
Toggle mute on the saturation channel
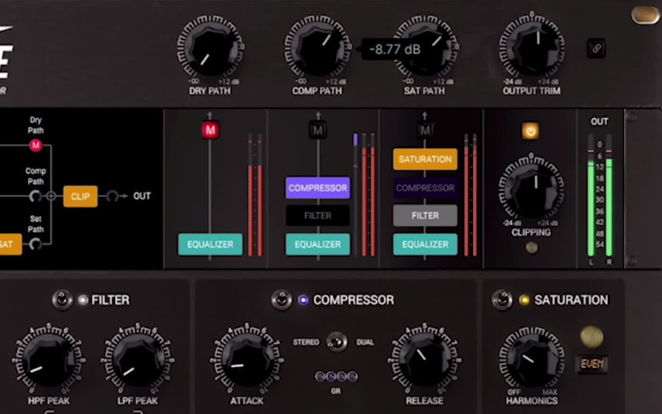click(x=425, y=130)
